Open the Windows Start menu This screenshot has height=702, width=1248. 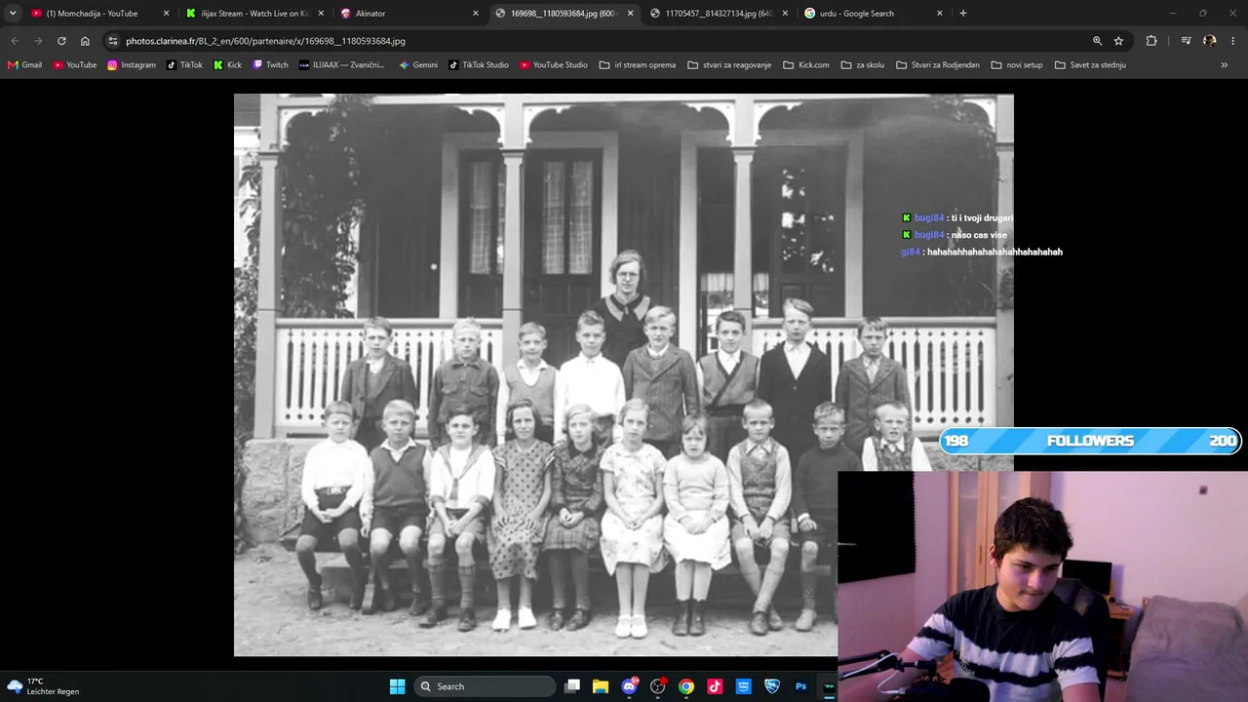(397, 686)
